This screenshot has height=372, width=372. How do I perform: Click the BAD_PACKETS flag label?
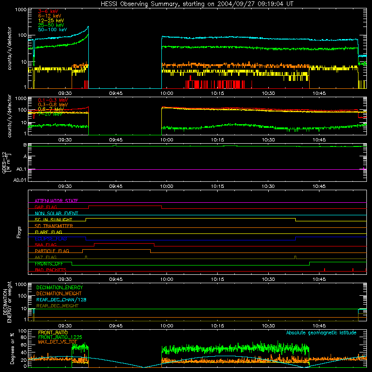(51, 270)
